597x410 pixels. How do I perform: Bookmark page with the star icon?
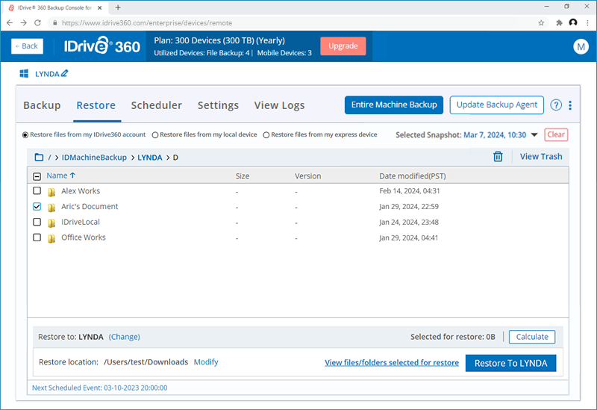[x=541, y=23]
